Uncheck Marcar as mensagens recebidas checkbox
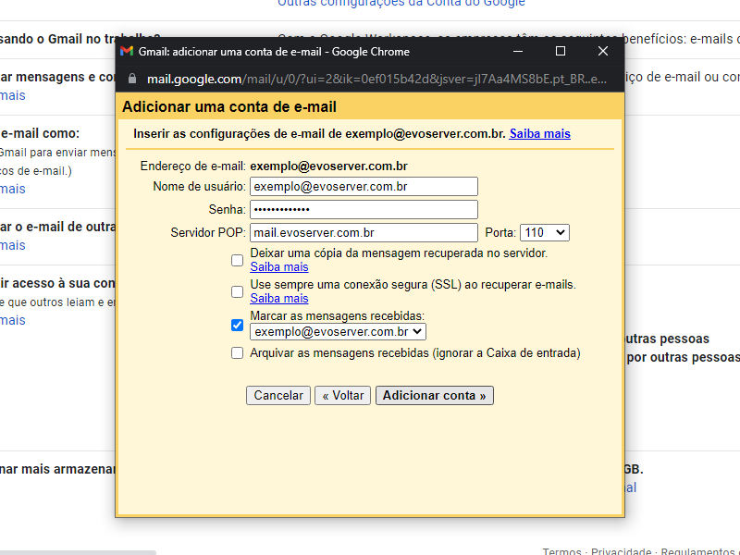The image size is (740, 555). tap(238, 326)
